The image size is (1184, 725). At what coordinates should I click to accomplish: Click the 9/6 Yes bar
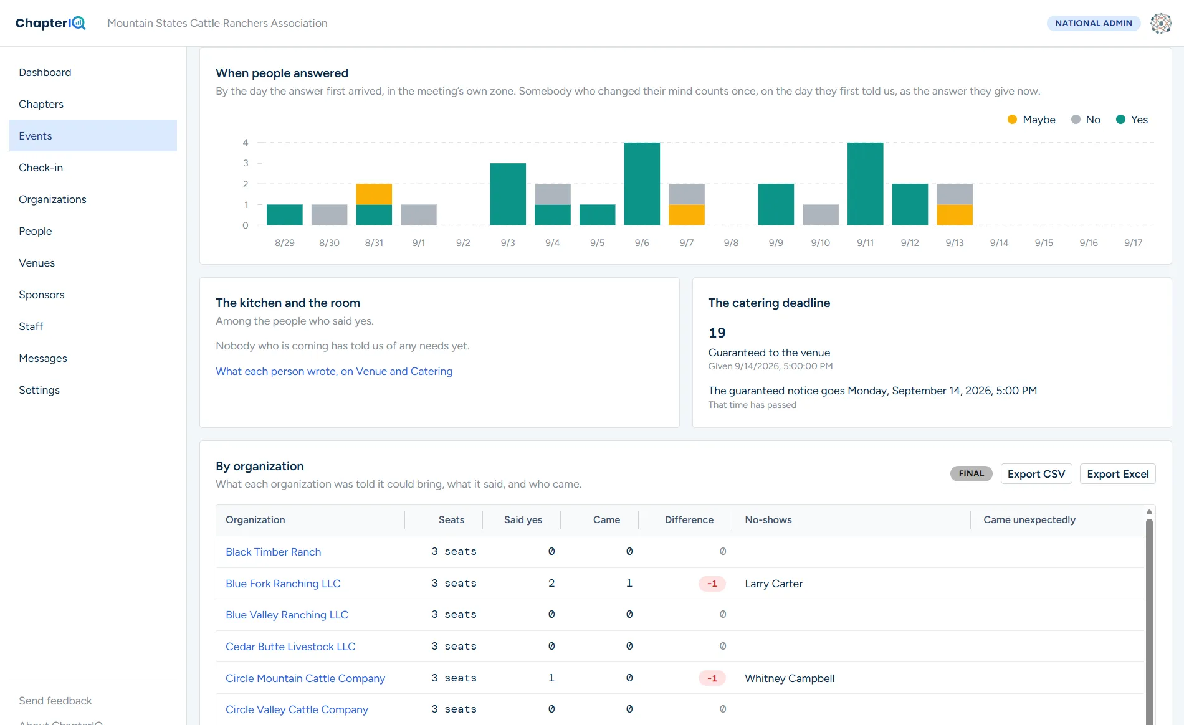[x=642, y=184]
